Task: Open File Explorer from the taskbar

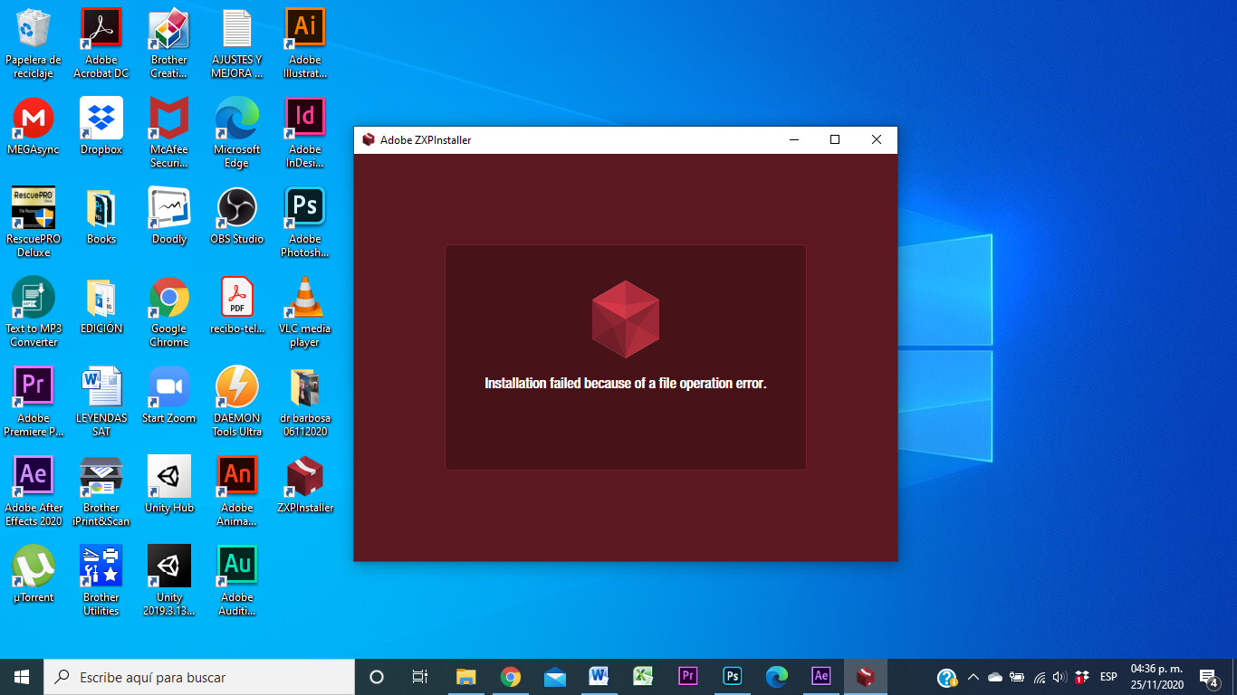Action: click(x=465, y=677)
